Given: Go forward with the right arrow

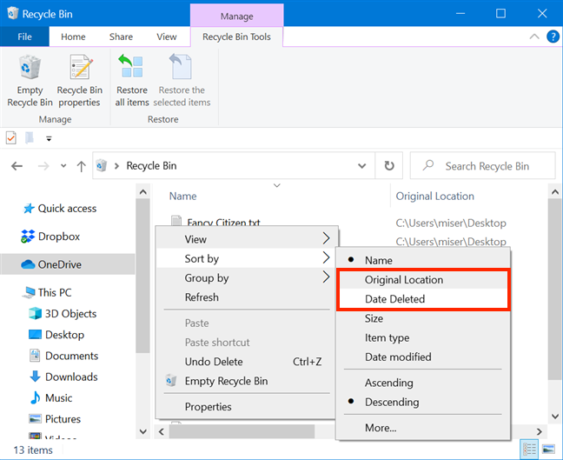Looking at the screenshot, I should 43,166.
